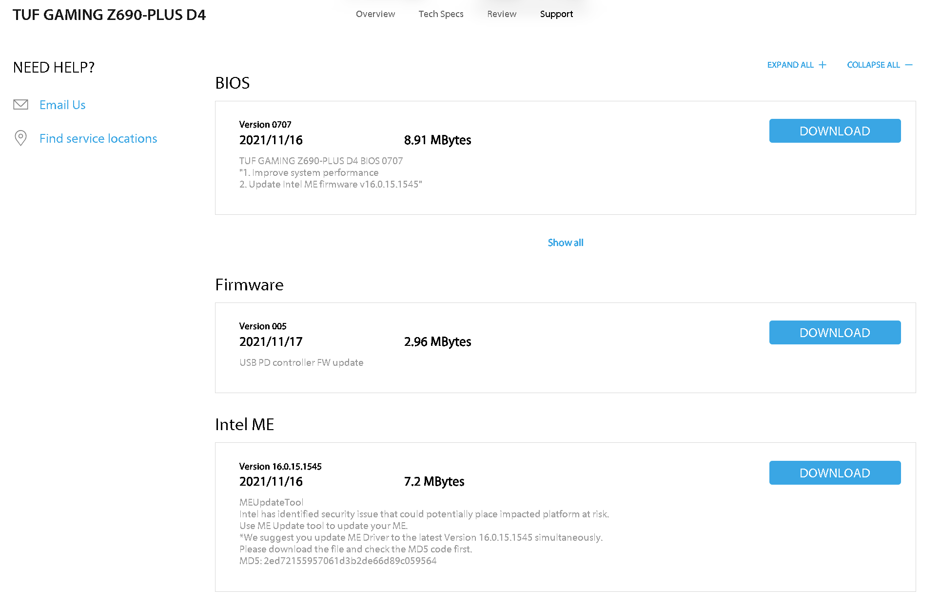This screenshot has height=605, width=941.
Task: Click the Firmware section heading
Action: pos(249,284)
